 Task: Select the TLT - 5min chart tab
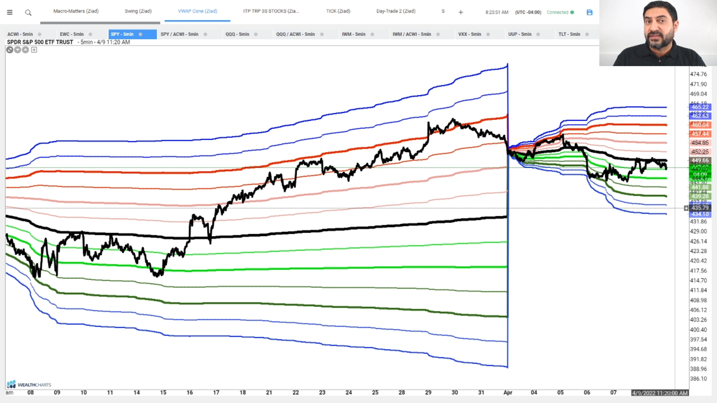click(x=569, y=34)
